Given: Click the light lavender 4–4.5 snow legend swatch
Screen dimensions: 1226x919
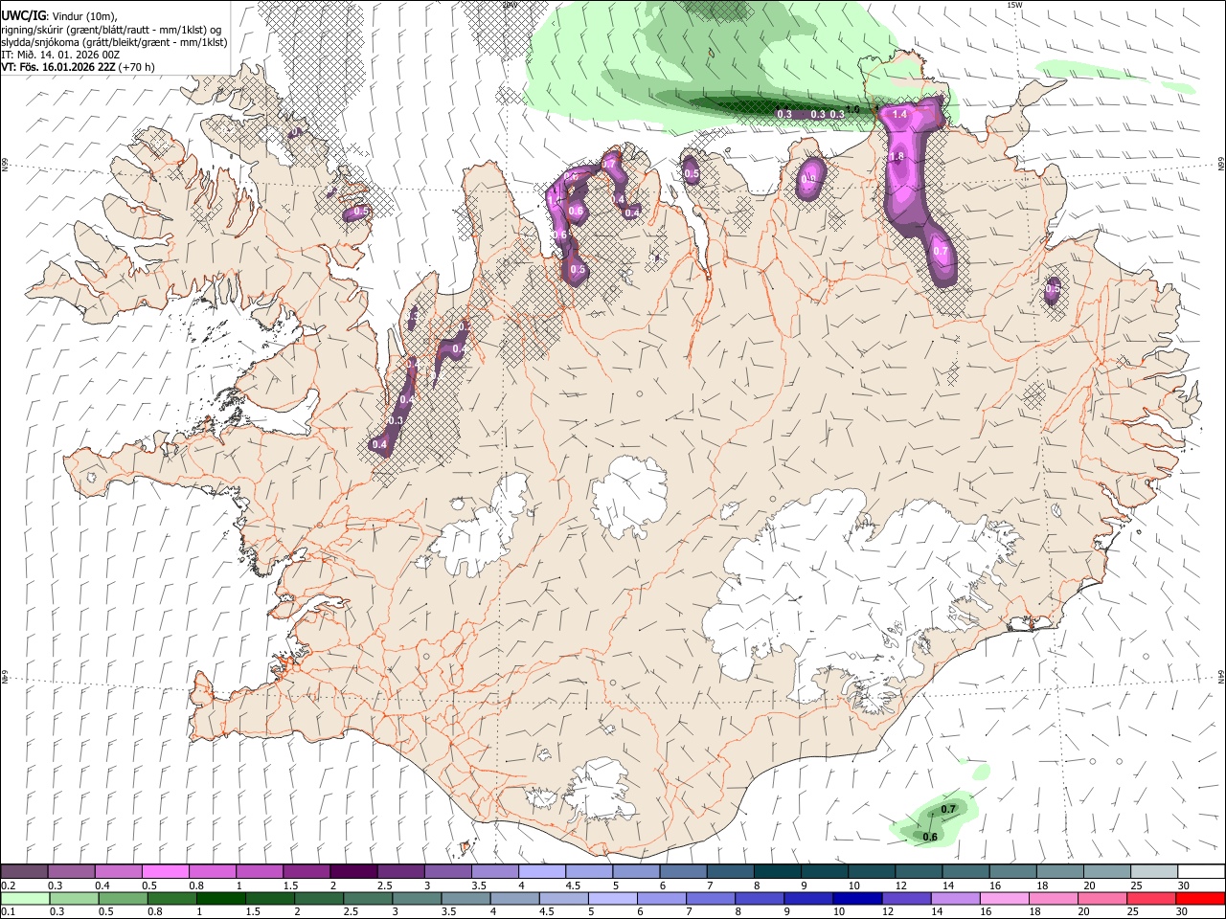Looking at the screenshot, I should point(542,872).
